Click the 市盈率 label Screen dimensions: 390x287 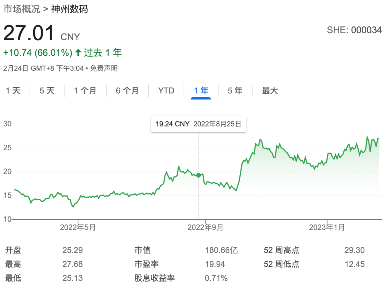pos(147,264)
